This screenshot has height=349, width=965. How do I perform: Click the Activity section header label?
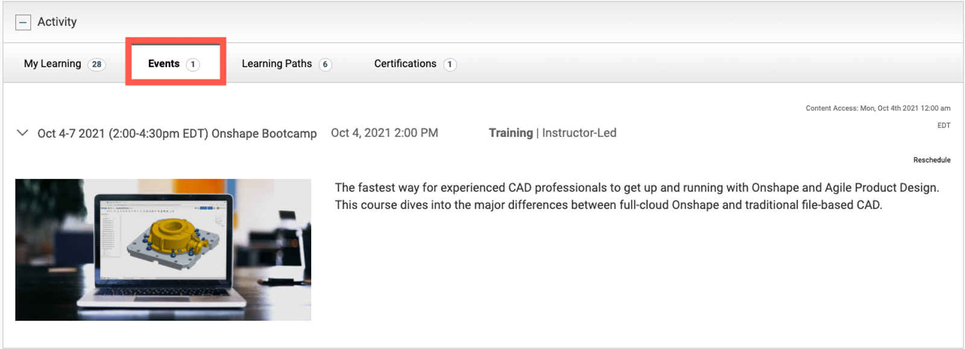(x=57, y=22)
